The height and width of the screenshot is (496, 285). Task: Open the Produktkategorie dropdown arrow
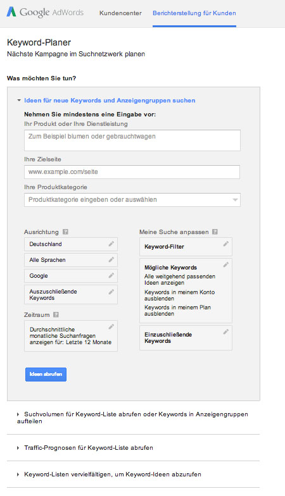235,200
